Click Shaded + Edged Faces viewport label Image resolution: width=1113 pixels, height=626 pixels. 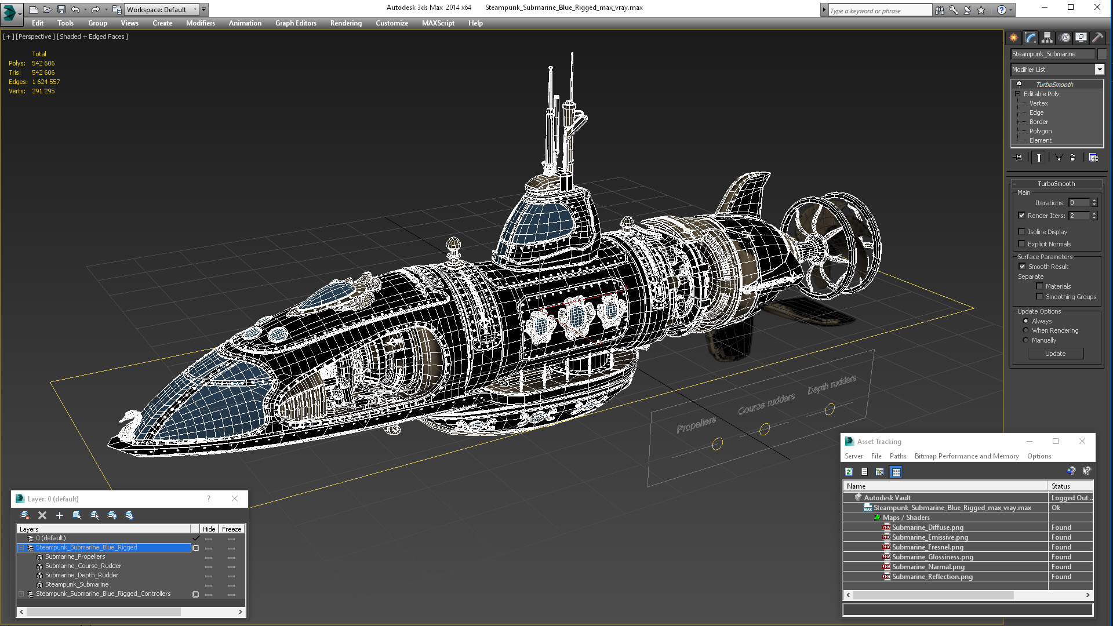(92, 37)
